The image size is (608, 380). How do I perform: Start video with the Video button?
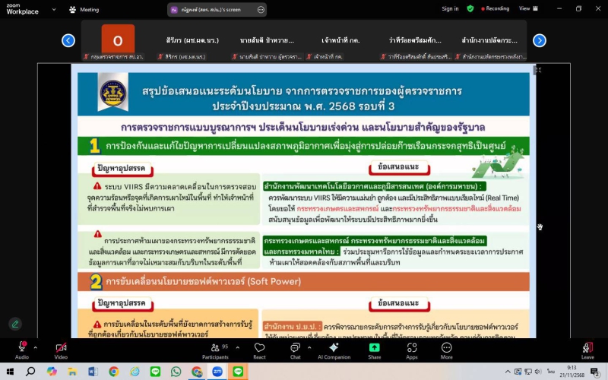point(61,348)
